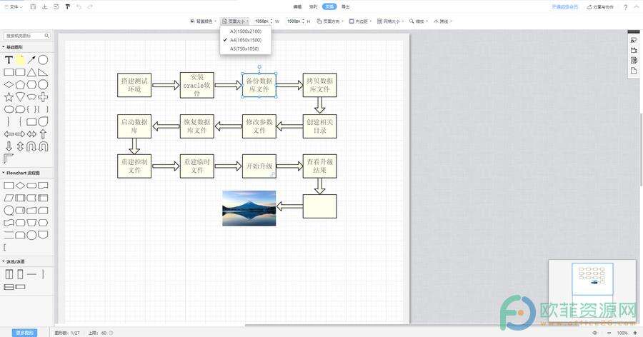Choose A5(750x1050) page size option
Image resolution: width=643 pixels, height=337 pixels.
tap(244, 49)
